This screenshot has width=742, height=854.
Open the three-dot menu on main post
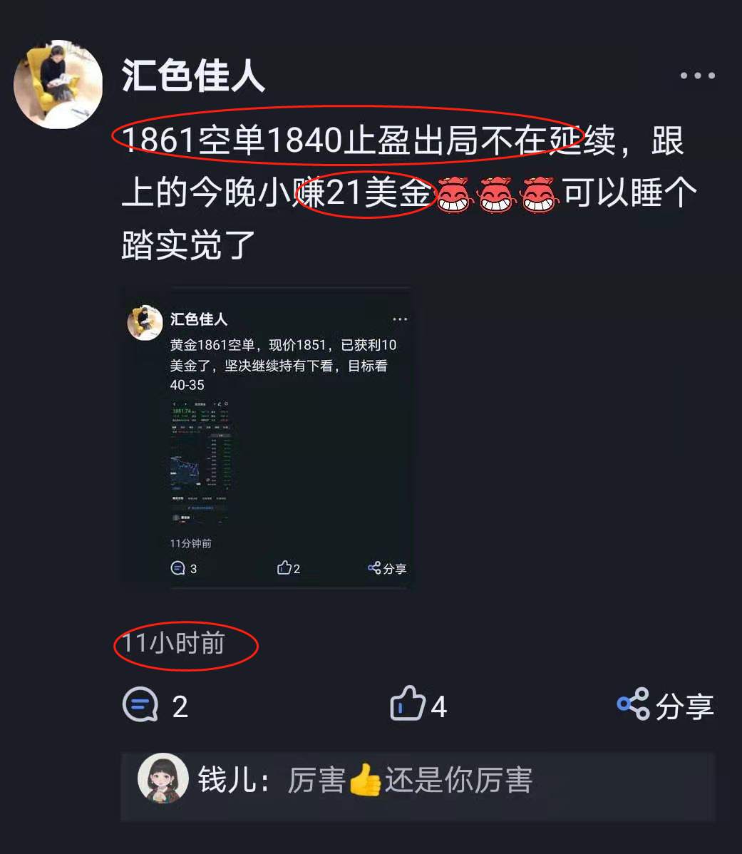[x=697, y=75]
